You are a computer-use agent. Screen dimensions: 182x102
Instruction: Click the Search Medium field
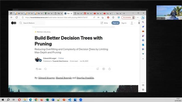[x=32, y=23]
